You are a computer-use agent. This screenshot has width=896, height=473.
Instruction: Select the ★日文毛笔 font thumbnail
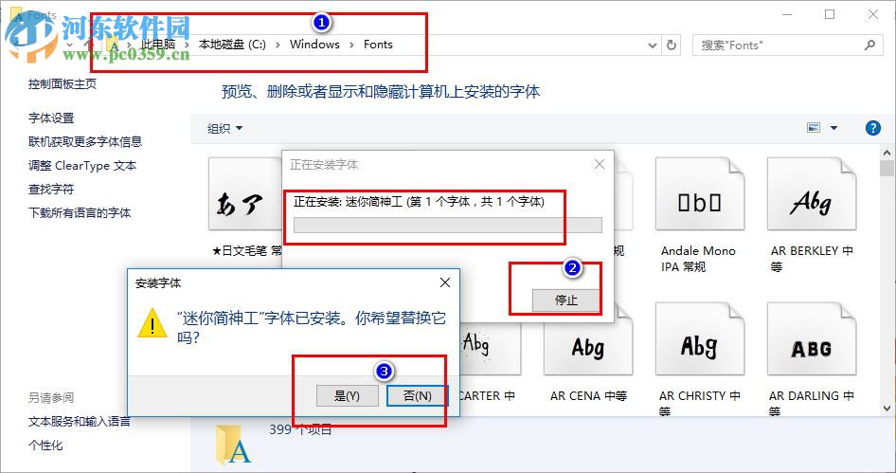click(x=245, y=194)
